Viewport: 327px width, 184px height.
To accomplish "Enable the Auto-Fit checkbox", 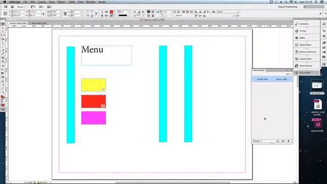I will [174, 15].
